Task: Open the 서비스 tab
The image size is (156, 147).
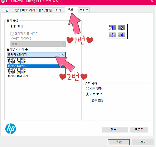Action: coord(84,10)
